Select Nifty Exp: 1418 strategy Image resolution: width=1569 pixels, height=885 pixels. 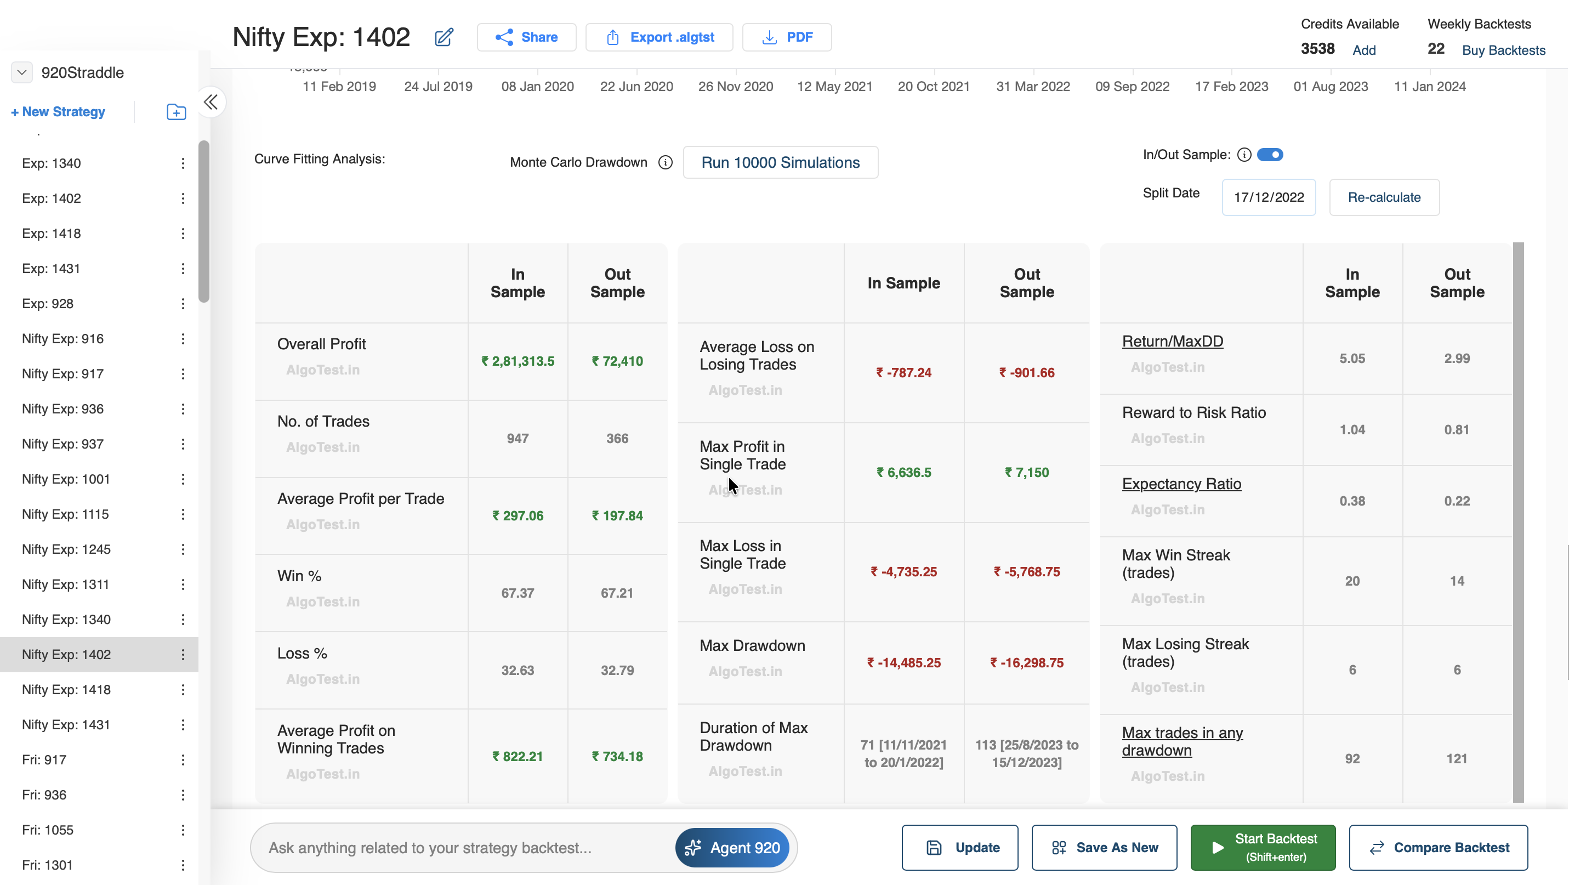tap(66, 689)
